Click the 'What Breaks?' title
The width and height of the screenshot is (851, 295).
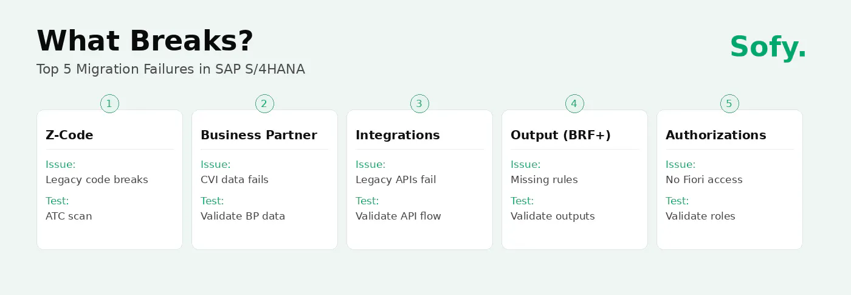[x=145, y=41]
